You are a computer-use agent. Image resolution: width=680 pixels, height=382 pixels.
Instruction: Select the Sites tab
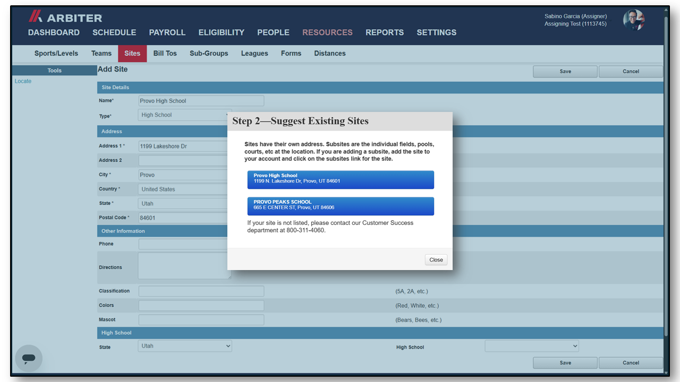pyautogui.click(x=132, y=53)
